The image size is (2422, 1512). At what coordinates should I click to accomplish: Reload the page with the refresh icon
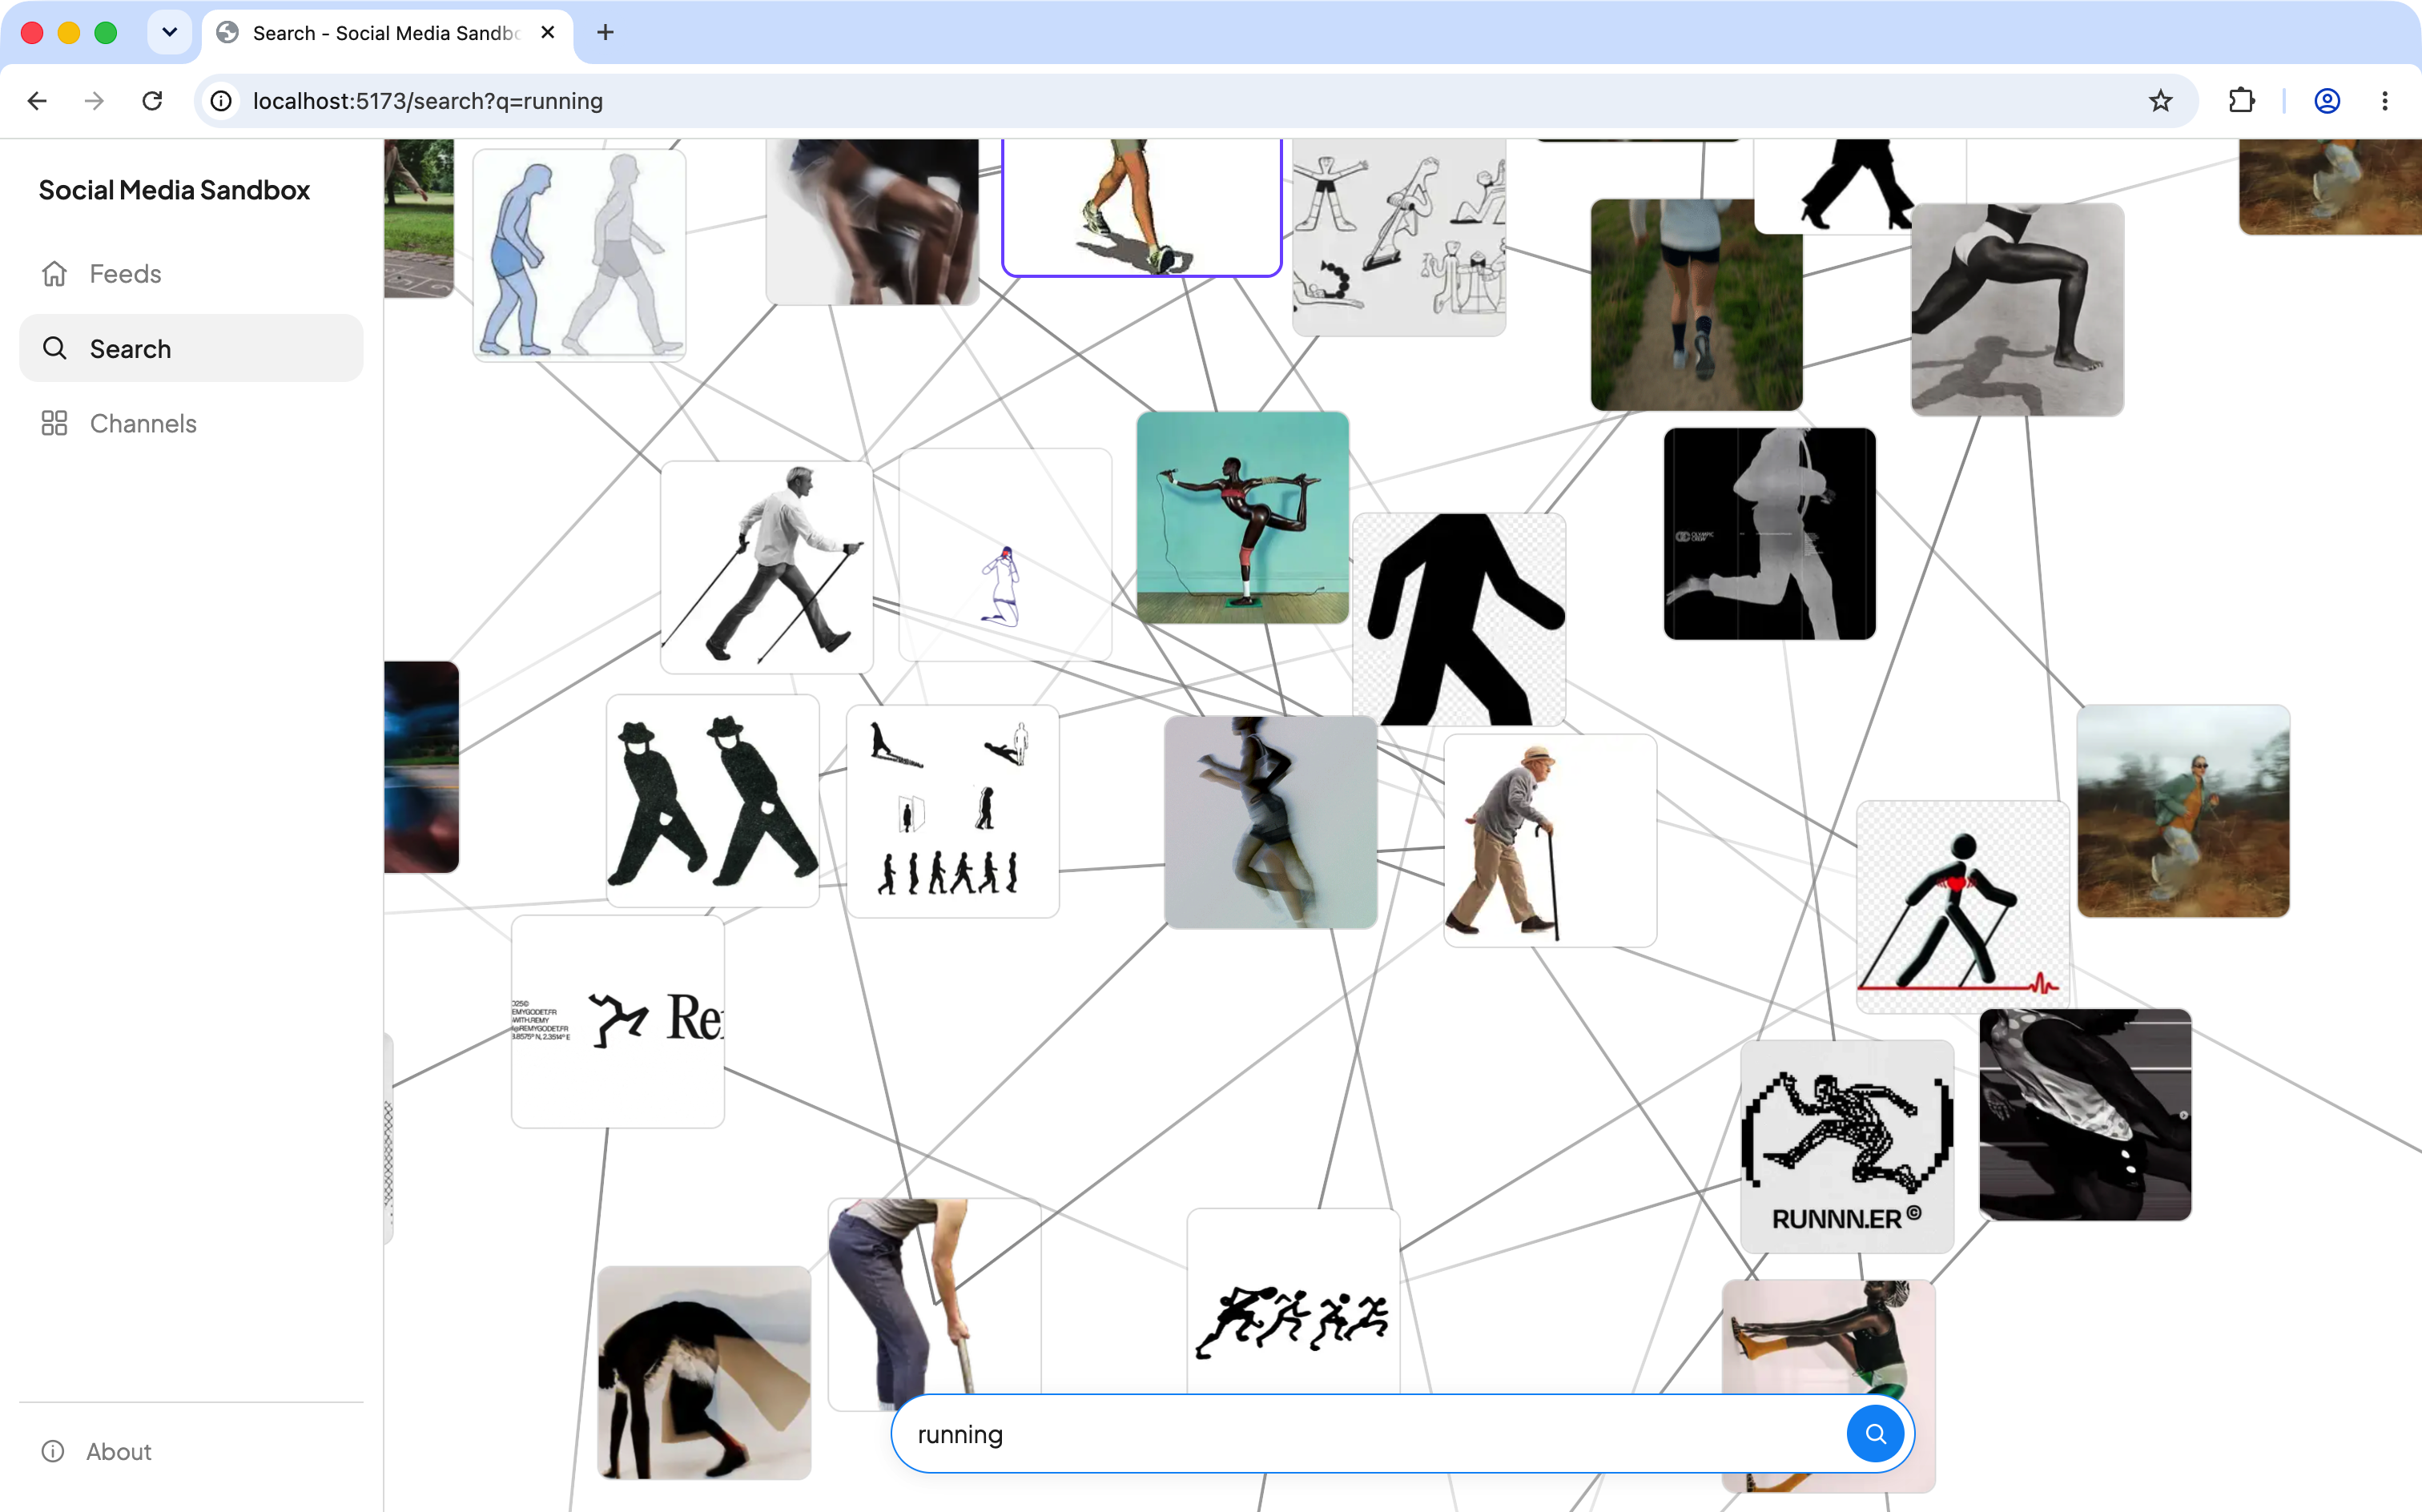(152, 101)
